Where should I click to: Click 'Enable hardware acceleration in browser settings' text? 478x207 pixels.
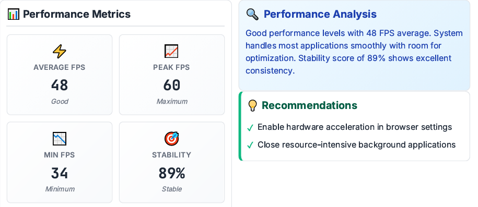coord(355,127)
